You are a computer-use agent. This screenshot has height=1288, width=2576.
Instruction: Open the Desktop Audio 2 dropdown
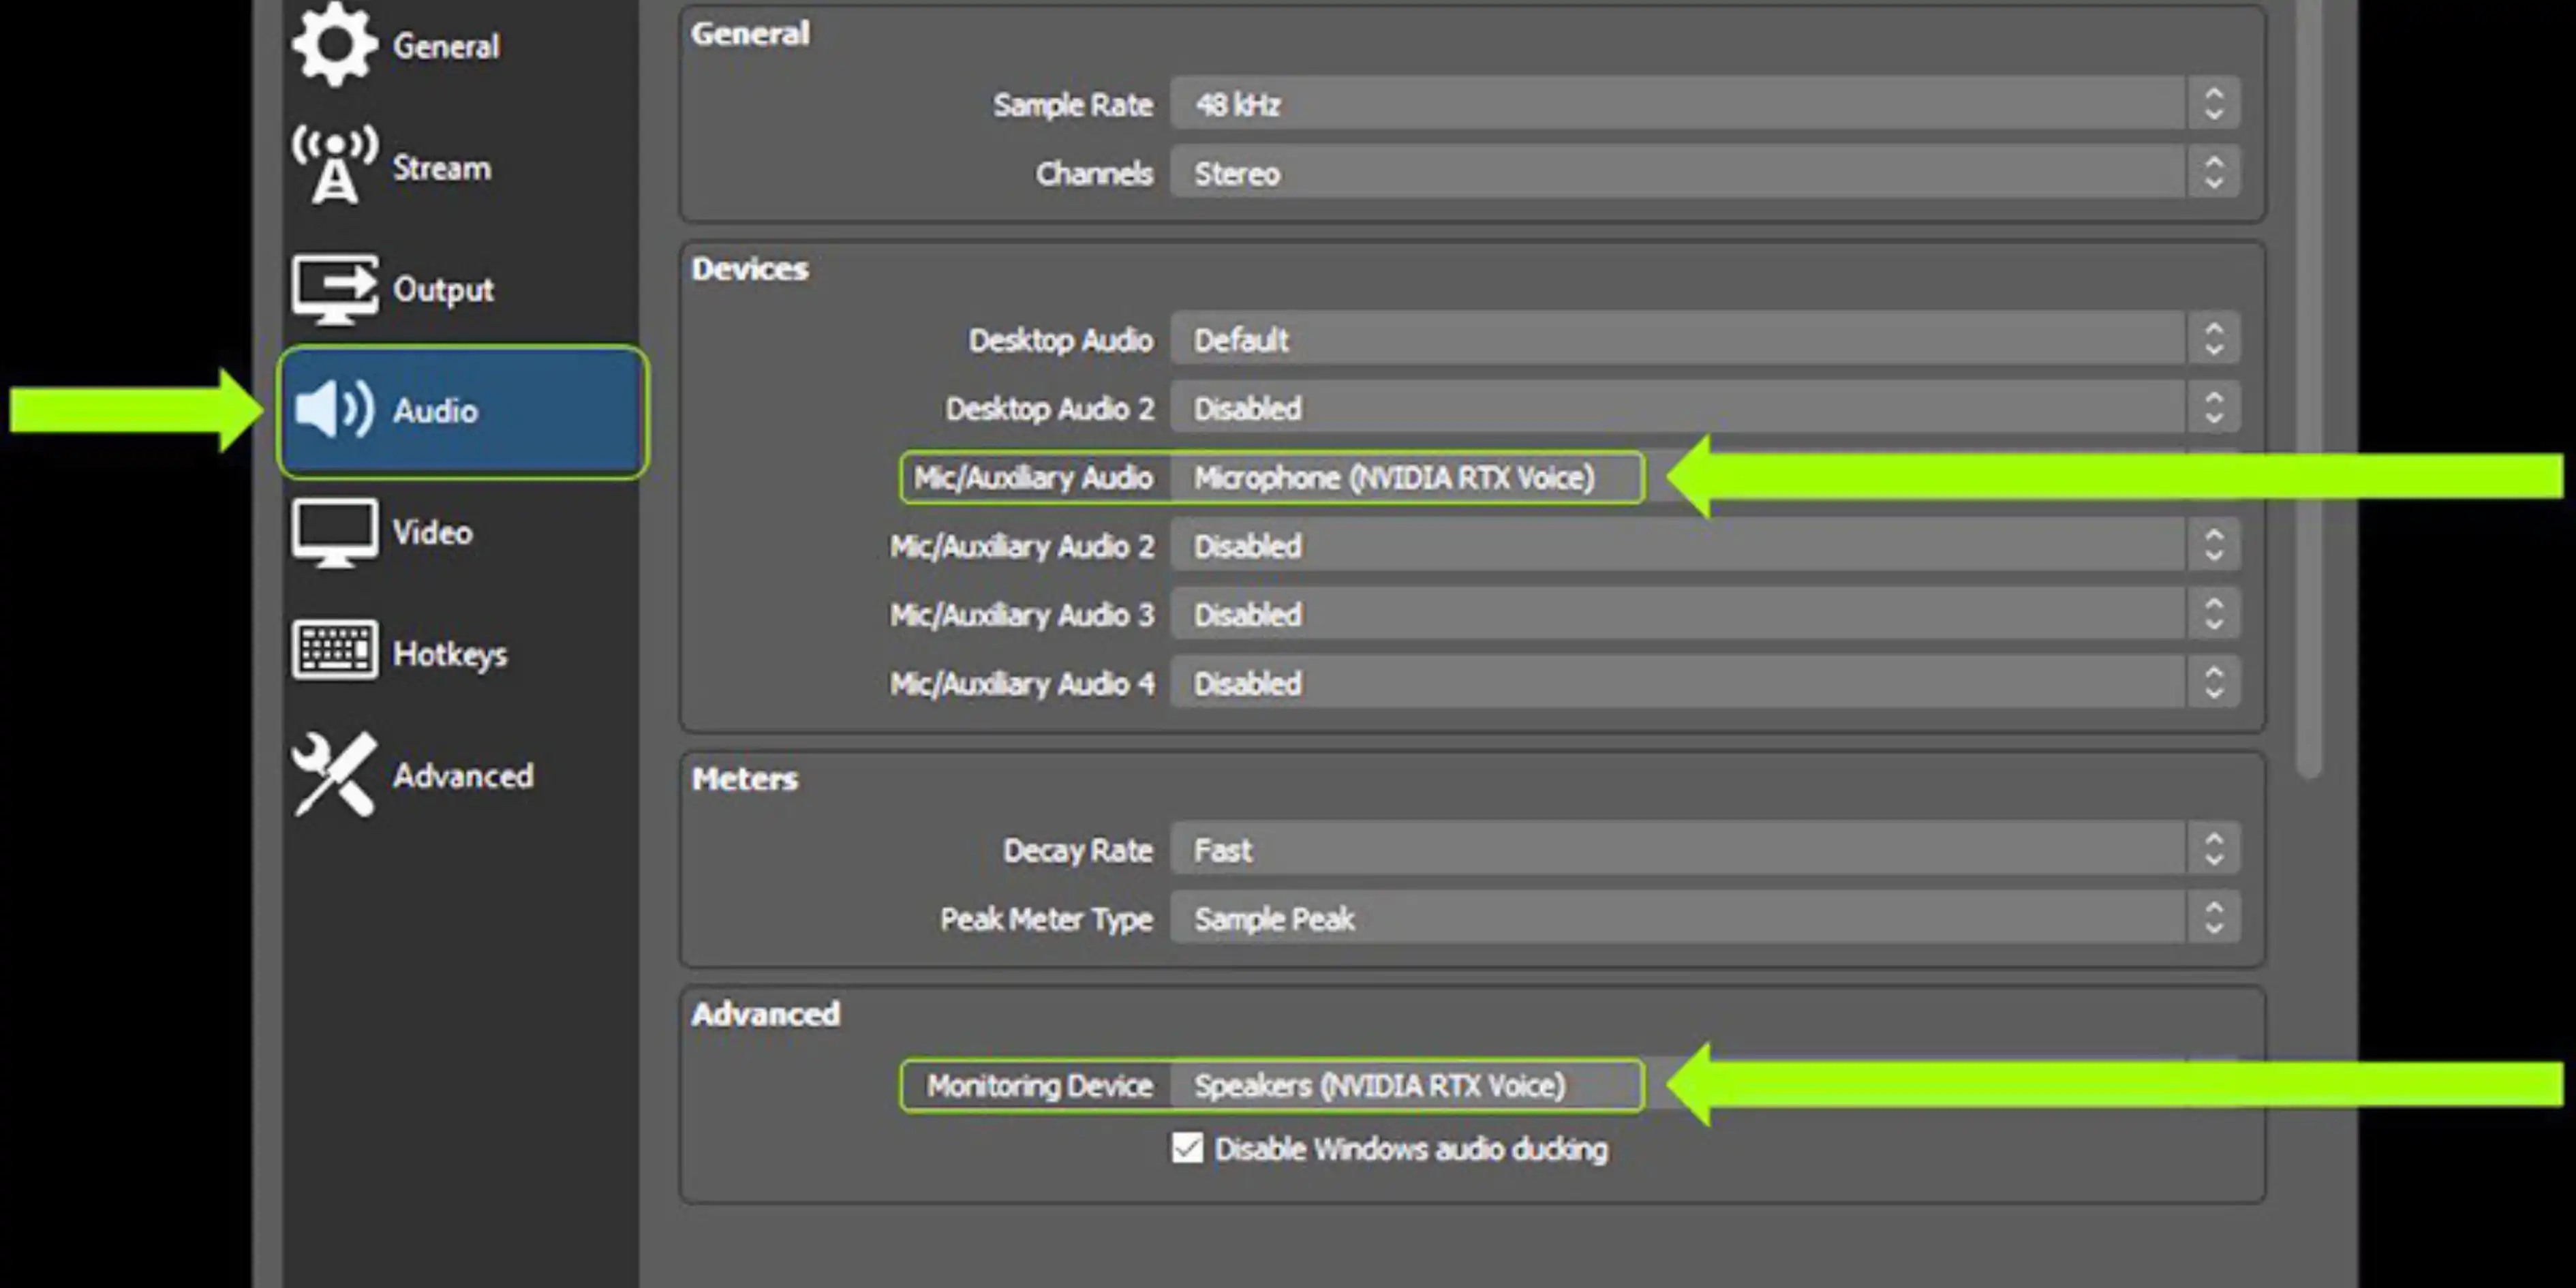[1705, 408]
